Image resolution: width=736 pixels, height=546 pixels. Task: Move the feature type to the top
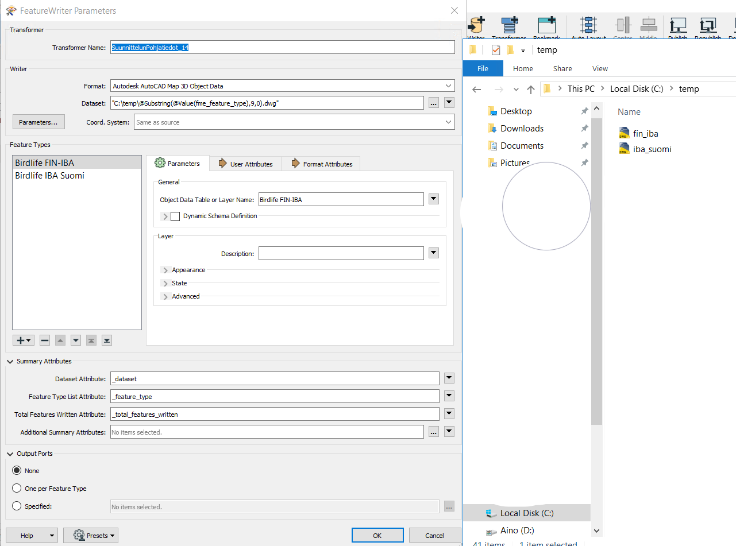coord(91,340)
